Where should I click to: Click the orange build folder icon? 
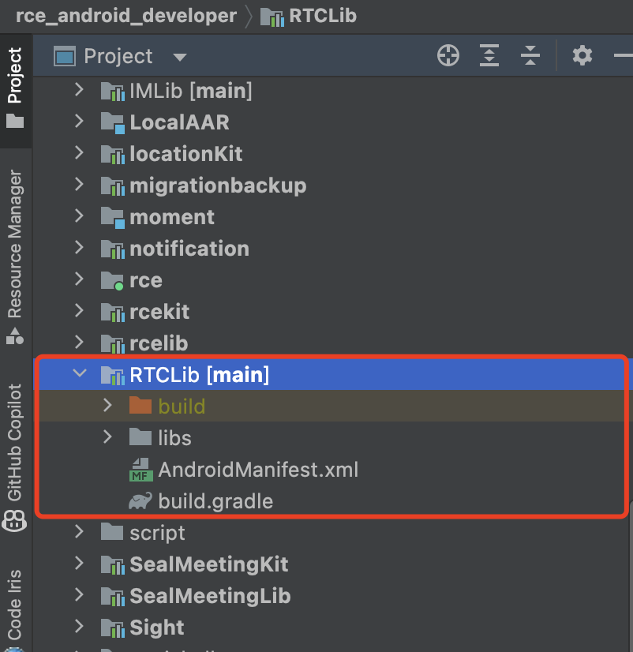pyautogui.click(x=140, y=407)
